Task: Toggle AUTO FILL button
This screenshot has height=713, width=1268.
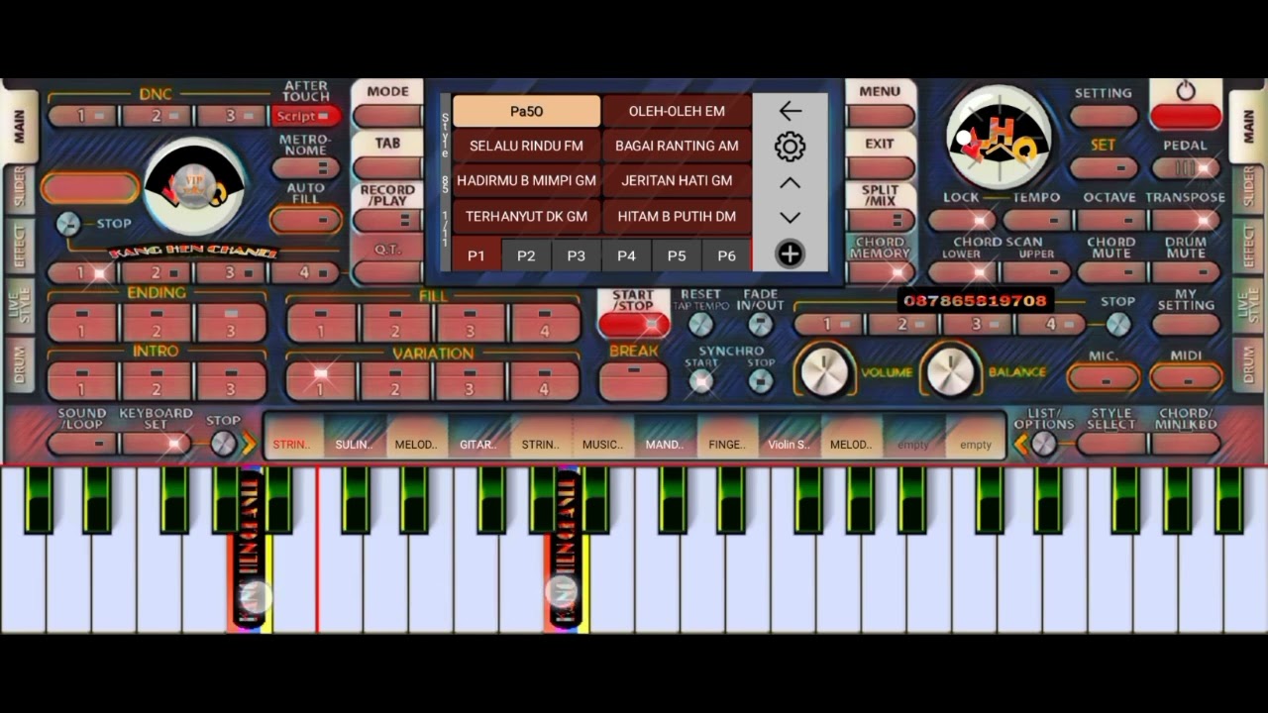Action: [x=306, y=219]
